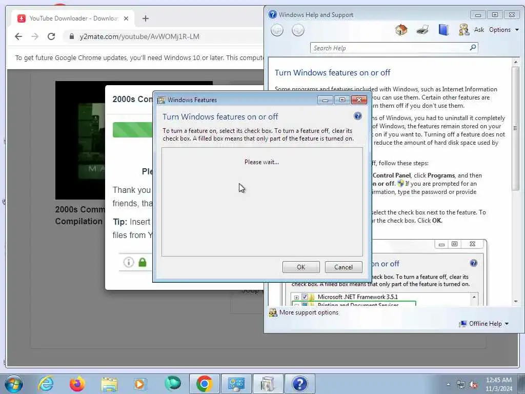Print the help topic with printer icon
The width and height of the screenshot is (525, 394).
pyautogui.click(x=422, y=30)
